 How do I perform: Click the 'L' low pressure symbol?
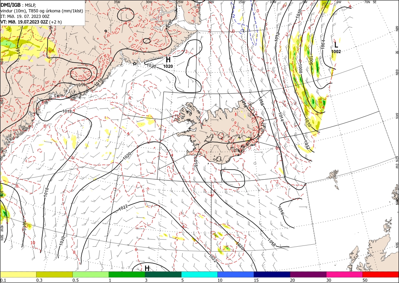point(336,45)
